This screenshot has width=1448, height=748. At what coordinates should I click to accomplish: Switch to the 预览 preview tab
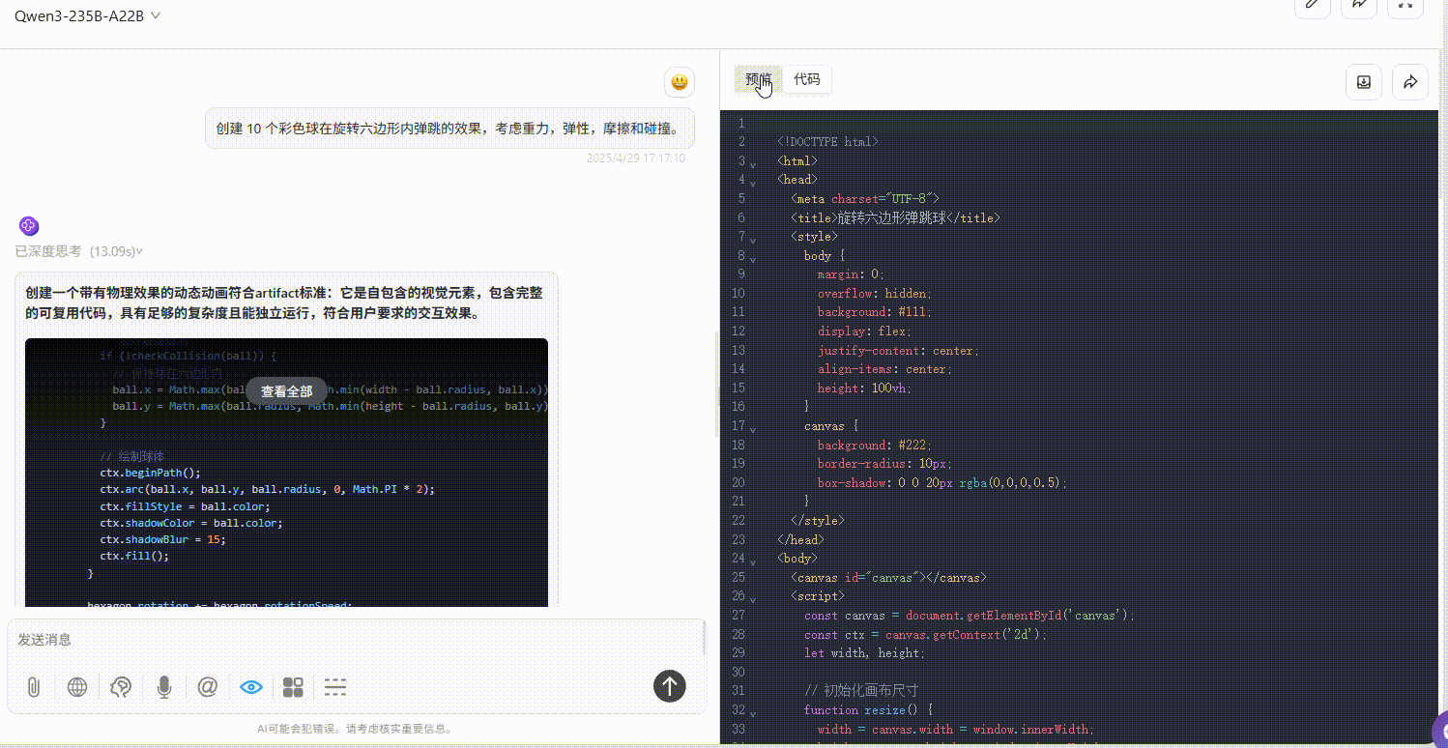click(759, 79)
